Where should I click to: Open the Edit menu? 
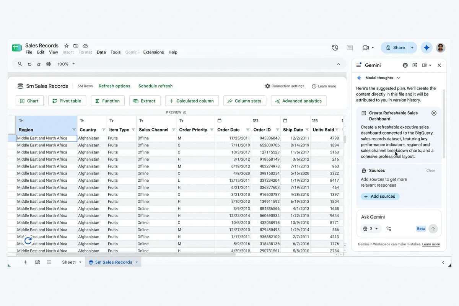coord(41,52)
